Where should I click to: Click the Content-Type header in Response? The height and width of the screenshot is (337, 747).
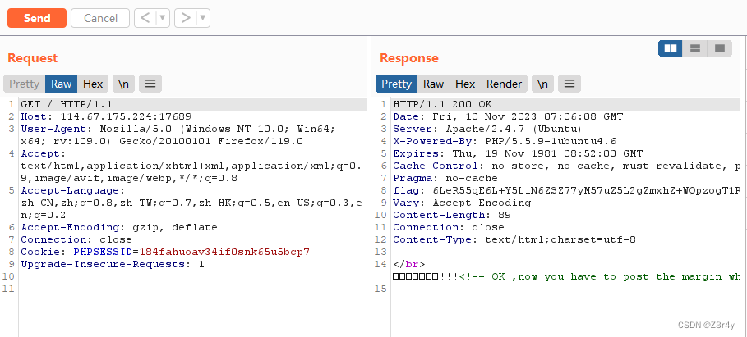point(514,240)
